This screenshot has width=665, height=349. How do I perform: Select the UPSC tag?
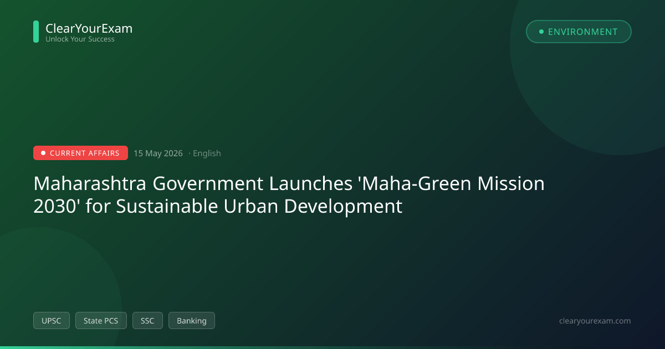click(52, 320)
